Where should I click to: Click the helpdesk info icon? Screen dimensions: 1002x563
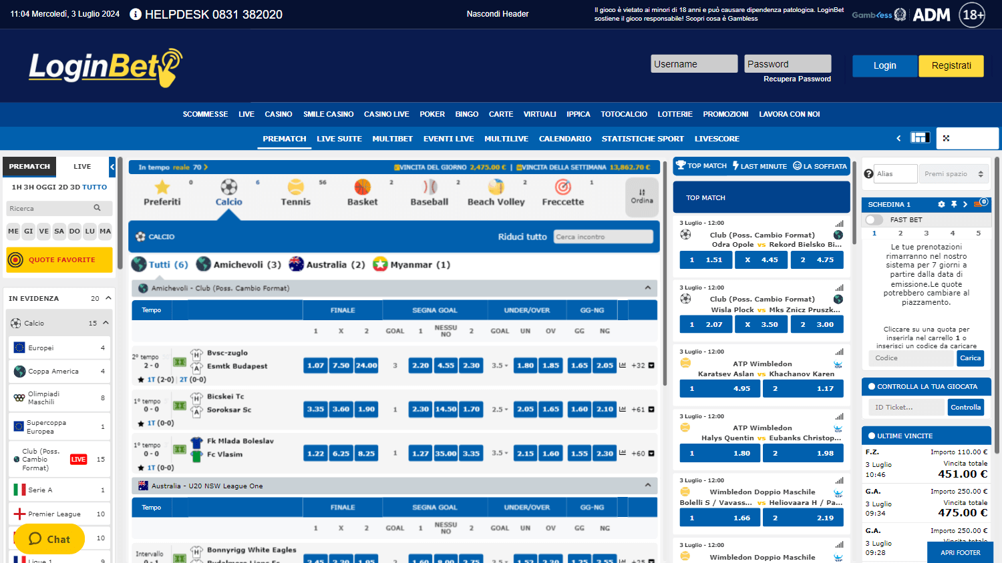pos(136,14)
